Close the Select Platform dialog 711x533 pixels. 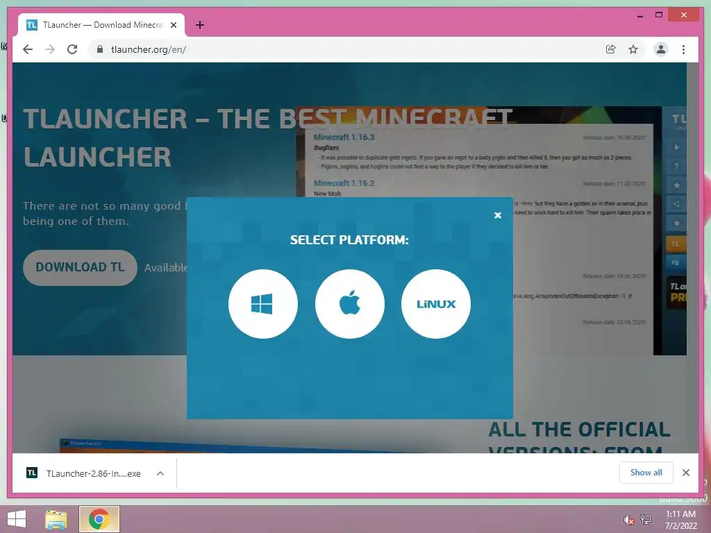(497, 215)
